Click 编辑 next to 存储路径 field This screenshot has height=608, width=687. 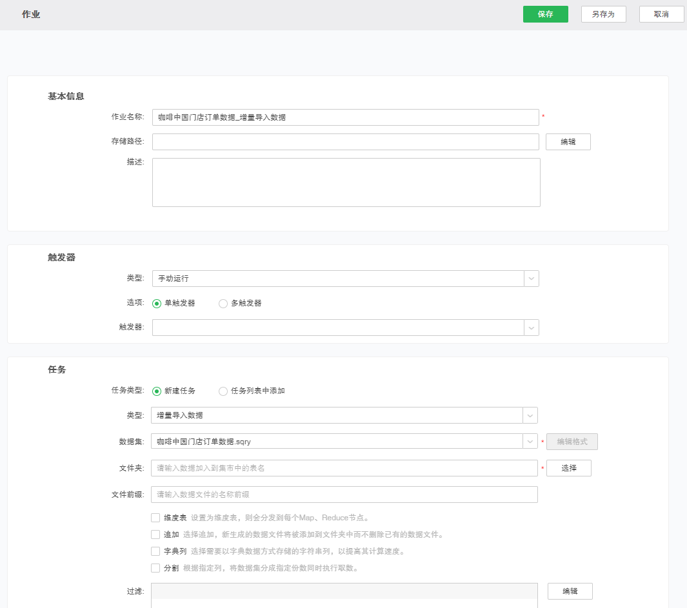[568, 141]
